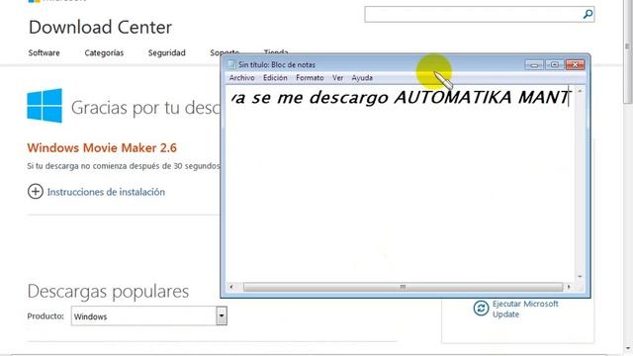Click the search magnifier icon in Download Center

click(x=588, y=14)
